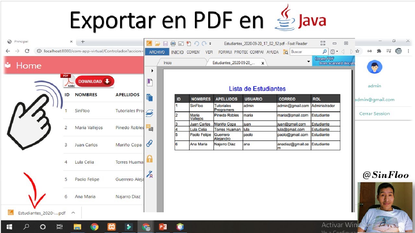Viewport: 415px width, 233px height.
Task: Close the Estudiantes_2020-09-20 document tab
Action: point(263,63)
